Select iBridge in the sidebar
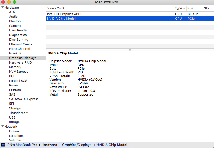This screenshot has height=148, width=214. coord(14,122)
